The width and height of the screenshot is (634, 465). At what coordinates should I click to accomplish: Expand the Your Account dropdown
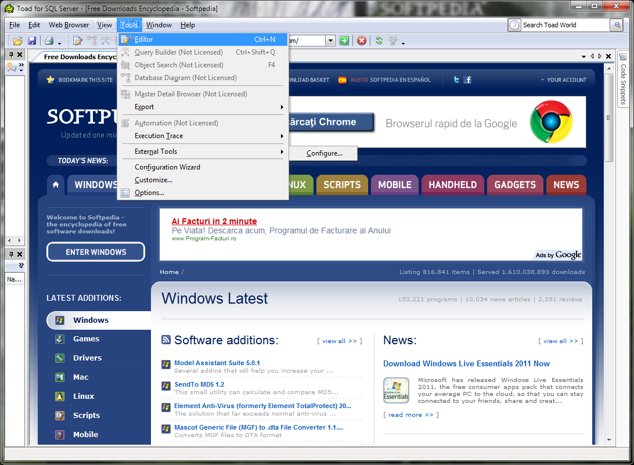(564, 80)
